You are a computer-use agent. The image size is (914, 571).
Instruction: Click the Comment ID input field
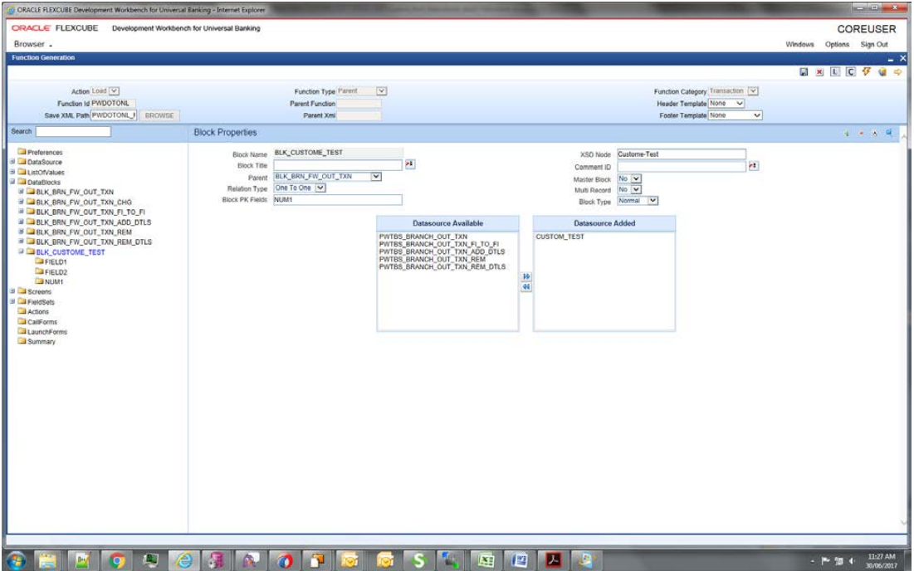[x=682, y=167]
